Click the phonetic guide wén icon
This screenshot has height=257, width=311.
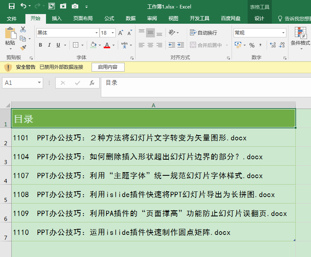click(124, 45)
